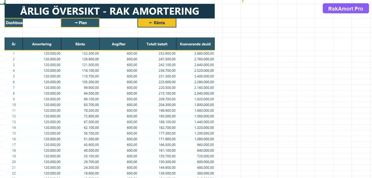Select the 'ÅRLIG ÖVERSIKT - RAK AMORTERING' title
Screen dimensions: 372x178
point(110,11)
